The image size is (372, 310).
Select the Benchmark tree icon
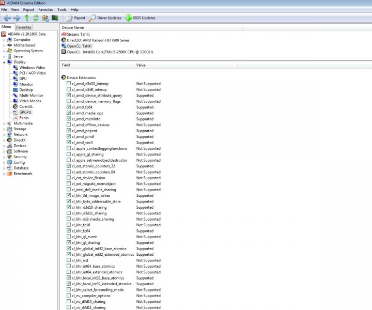tap(9, 174)
